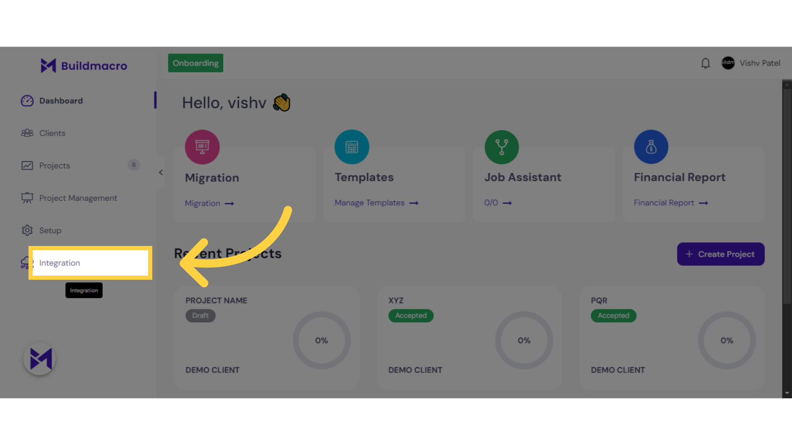Click the Projects chart icon

tap(27, 166)
